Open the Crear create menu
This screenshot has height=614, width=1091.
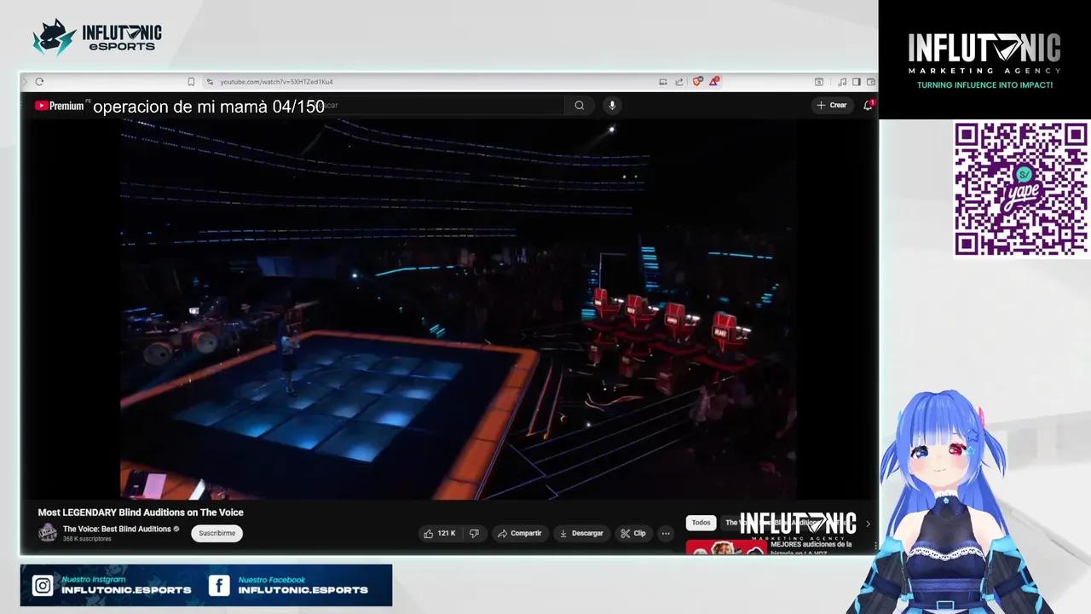pyautogui.click(x=832, y=106)
